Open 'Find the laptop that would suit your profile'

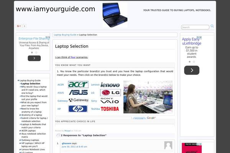(x=34, y=98)
